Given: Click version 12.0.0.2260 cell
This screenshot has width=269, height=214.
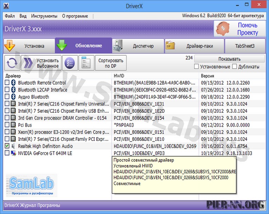Looking at the screenshot, I should pyautogui.click(x=238, y=83).
